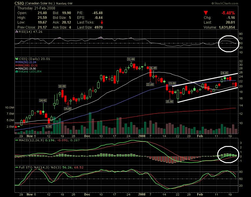Click the white MA(20) legend line
This screenshot has width=251, height=197.
coord(17,69)
